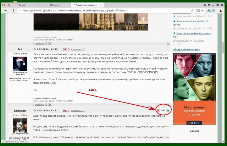Open the sidebar topic with (1577) replies

(192, 21)
